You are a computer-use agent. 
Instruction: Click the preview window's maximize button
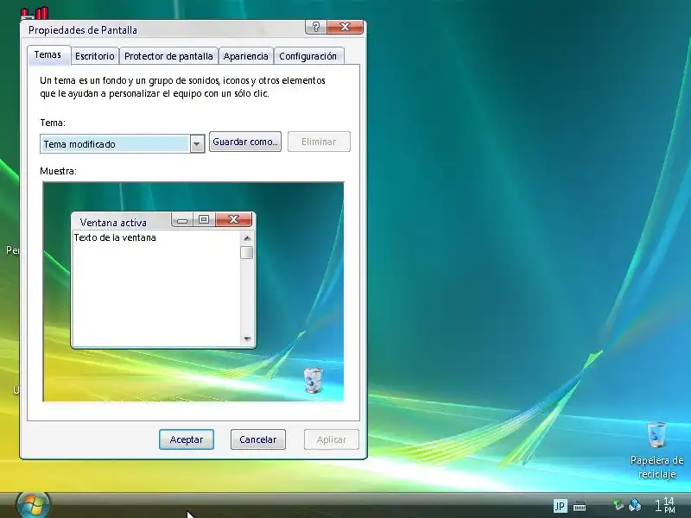click(x=204, y=219)
